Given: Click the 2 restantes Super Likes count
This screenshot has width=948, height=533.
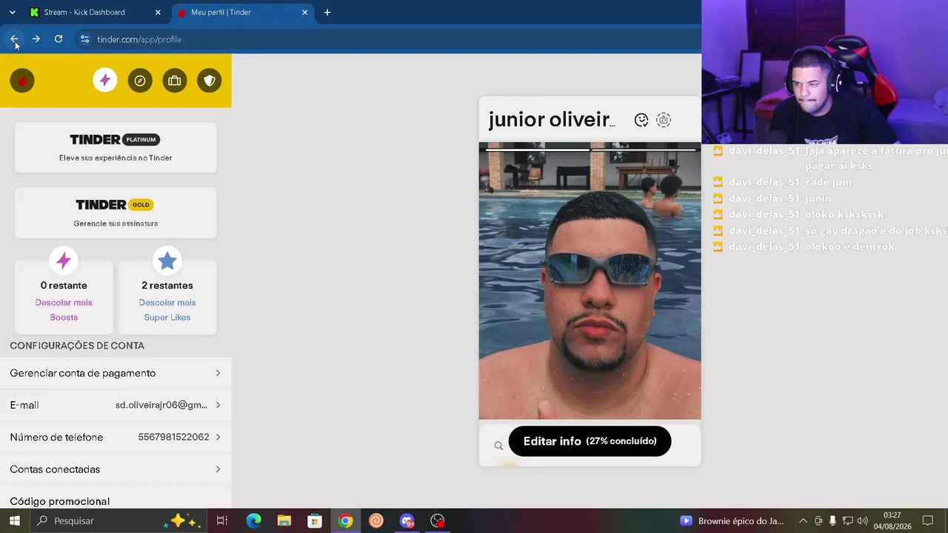Looking at the screenshot, I should tap(167, 286).
